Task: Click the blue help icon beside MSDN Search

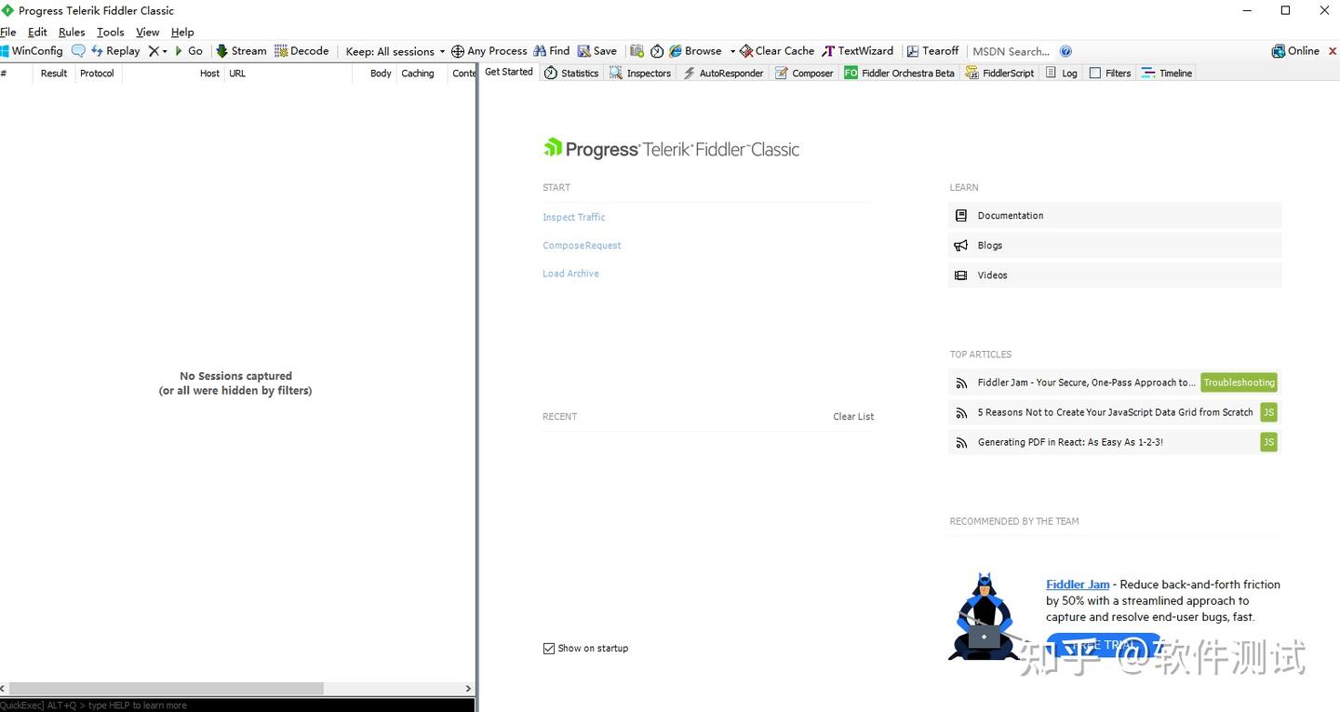Action: [x=1065, y=51]
